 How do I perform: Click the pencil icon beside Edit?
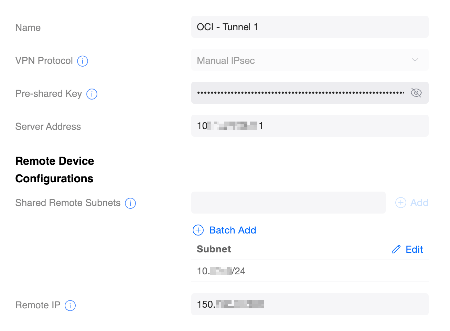click(x=396, y=249)
